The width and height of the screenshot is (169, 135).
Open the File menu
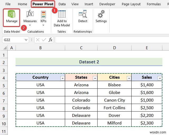[8, 4]
